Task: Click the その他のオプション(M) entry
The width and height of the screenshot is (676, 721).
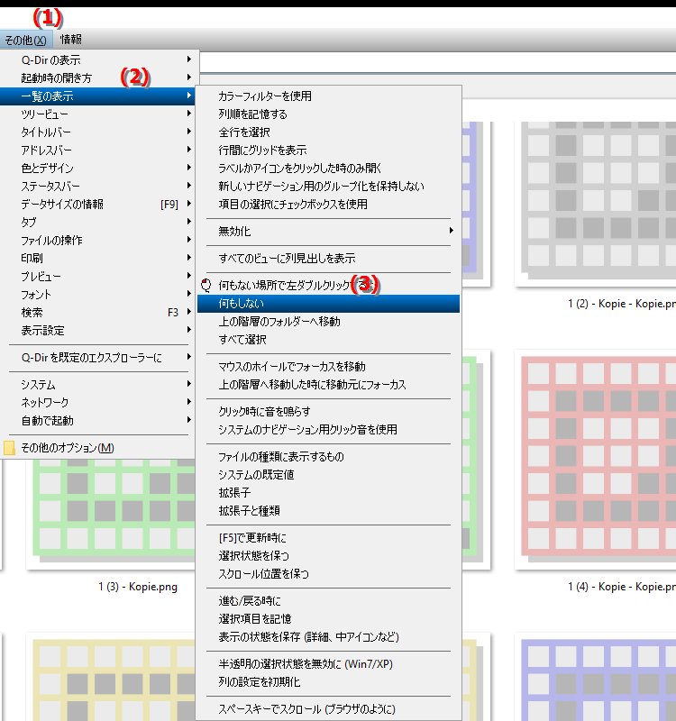Action: [x=97, y=447]
